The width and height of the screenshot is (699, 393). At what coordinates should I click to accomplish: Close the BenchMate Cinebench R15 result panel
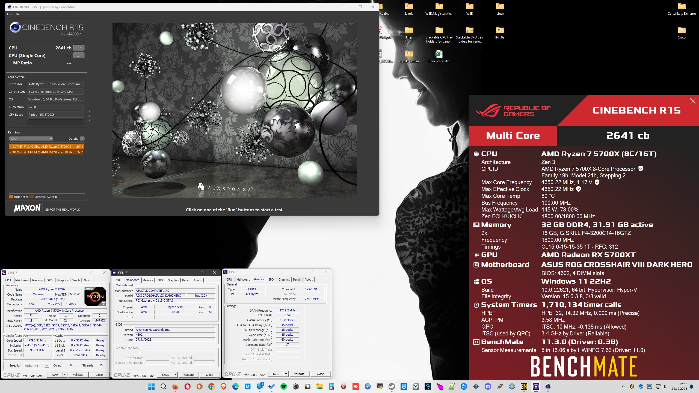pyautogui.click(x=693, y=101)
